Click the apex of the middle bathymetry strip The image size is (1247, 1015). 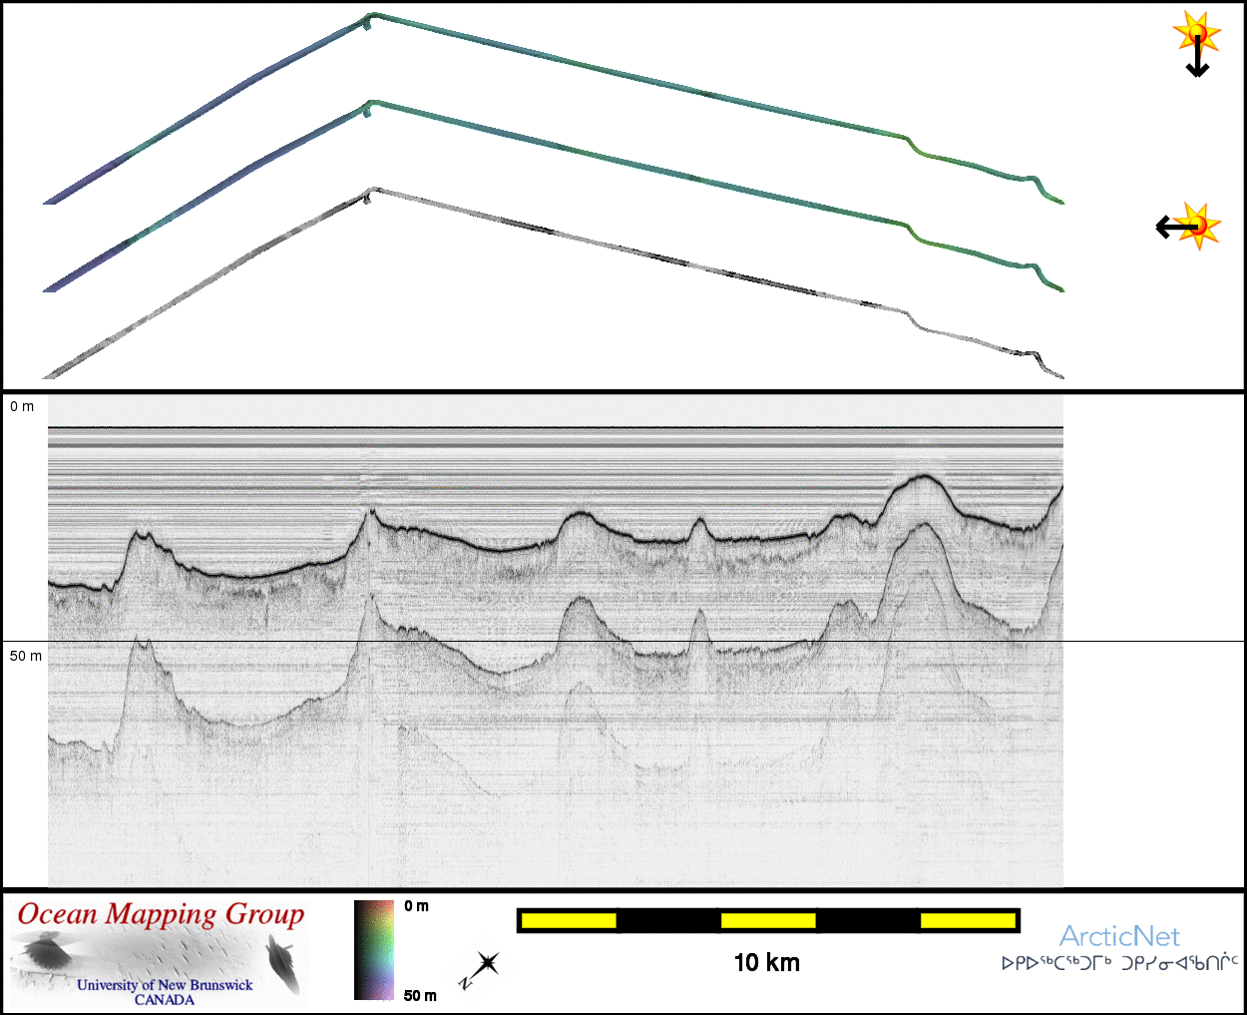[x=371, y=105]
